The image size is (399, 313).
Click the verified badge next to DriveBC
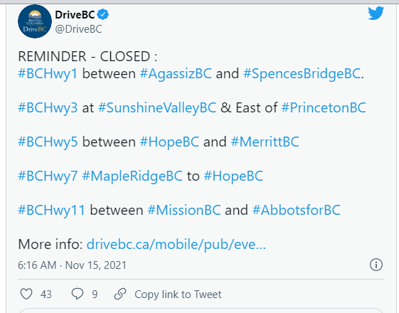pyautogui.click(x=103, y=14)
